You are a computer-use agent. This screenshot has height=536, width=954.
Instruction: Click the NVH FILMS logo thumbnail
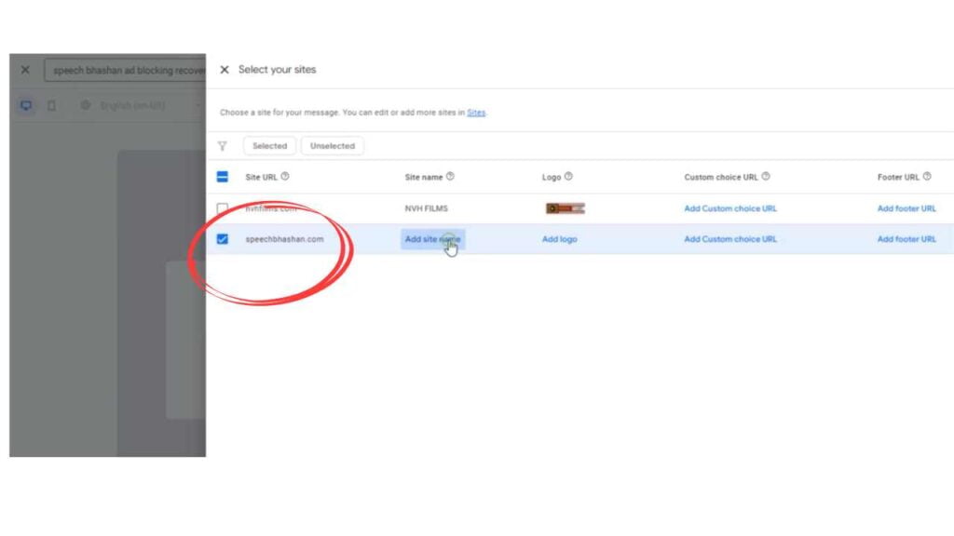(566, 208)
